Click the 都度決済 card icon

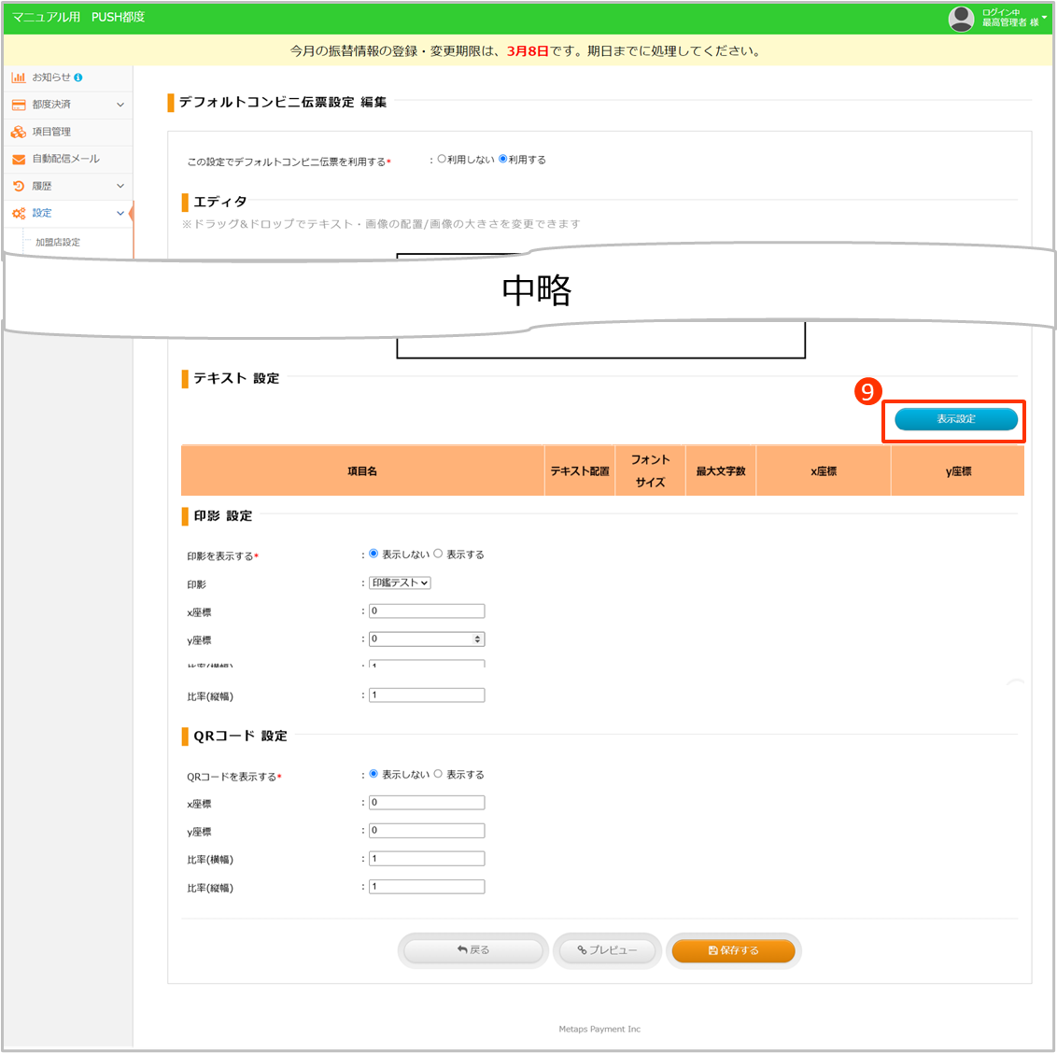point(19,105)
